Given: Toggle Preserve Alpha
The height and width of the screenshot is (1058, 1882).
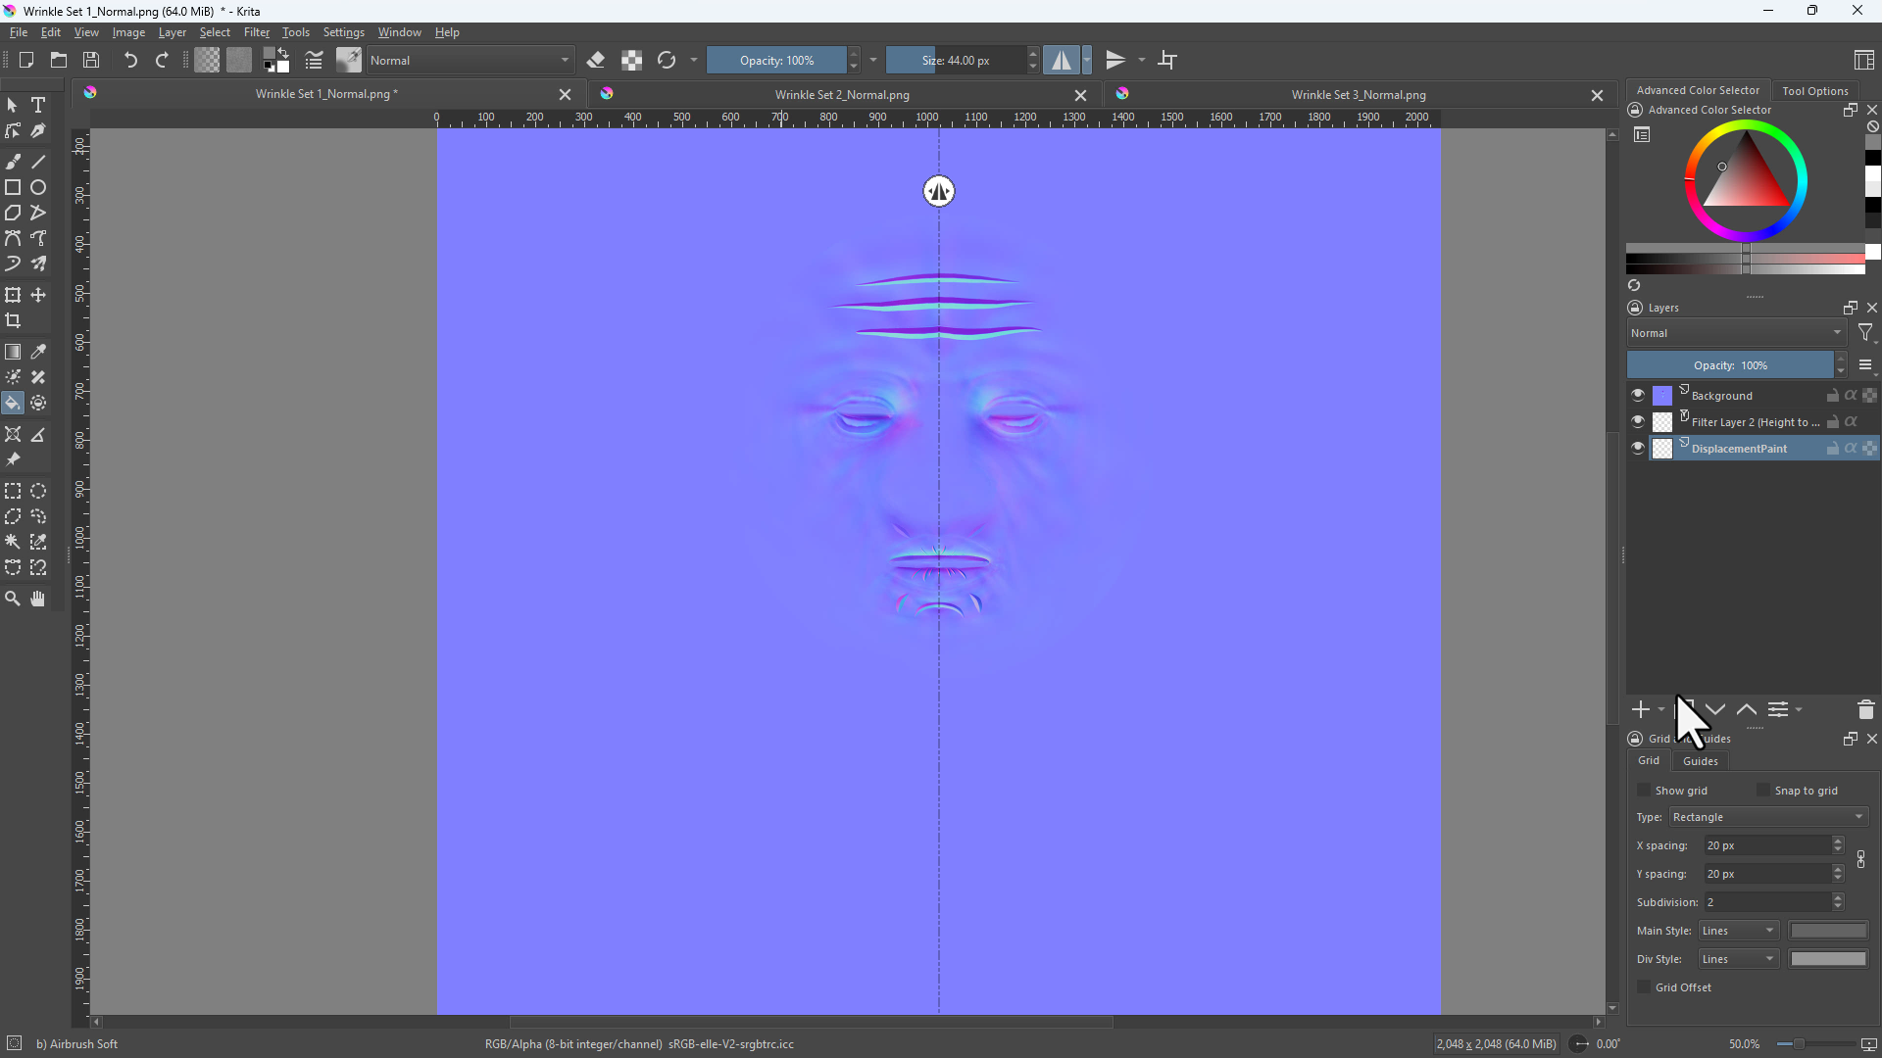Looking at the screenshot, I should (x=632, y=60).
